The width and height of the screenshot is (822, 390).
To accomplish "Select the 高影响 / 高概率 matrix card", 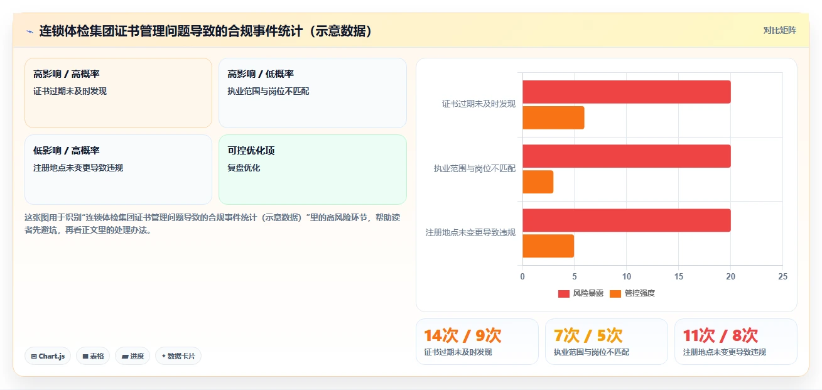I will click(118, 93).
